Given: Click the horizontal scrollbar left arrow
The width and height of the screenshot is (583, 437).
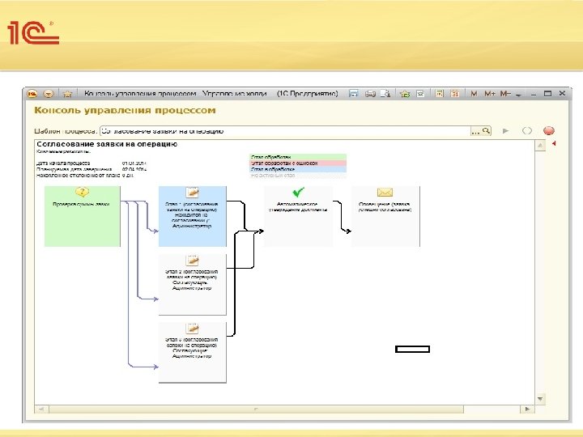Looking at the screenshot, I should pos(41,409).
